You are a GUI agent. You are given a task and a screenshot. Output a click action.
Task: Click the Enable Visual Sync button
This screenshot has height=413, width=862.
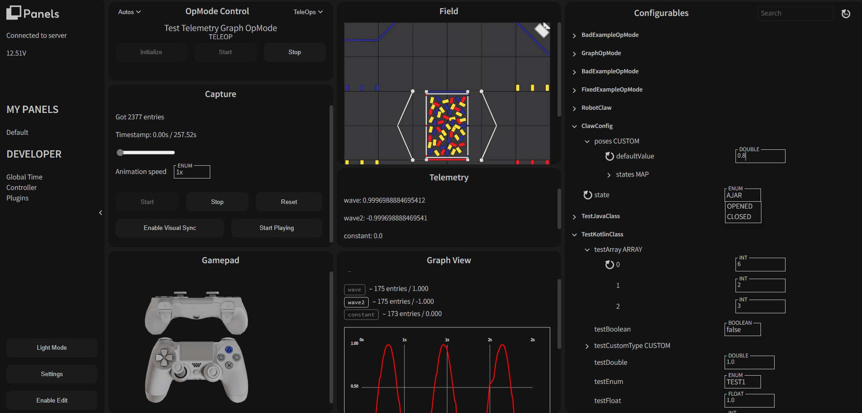(170, 228)
